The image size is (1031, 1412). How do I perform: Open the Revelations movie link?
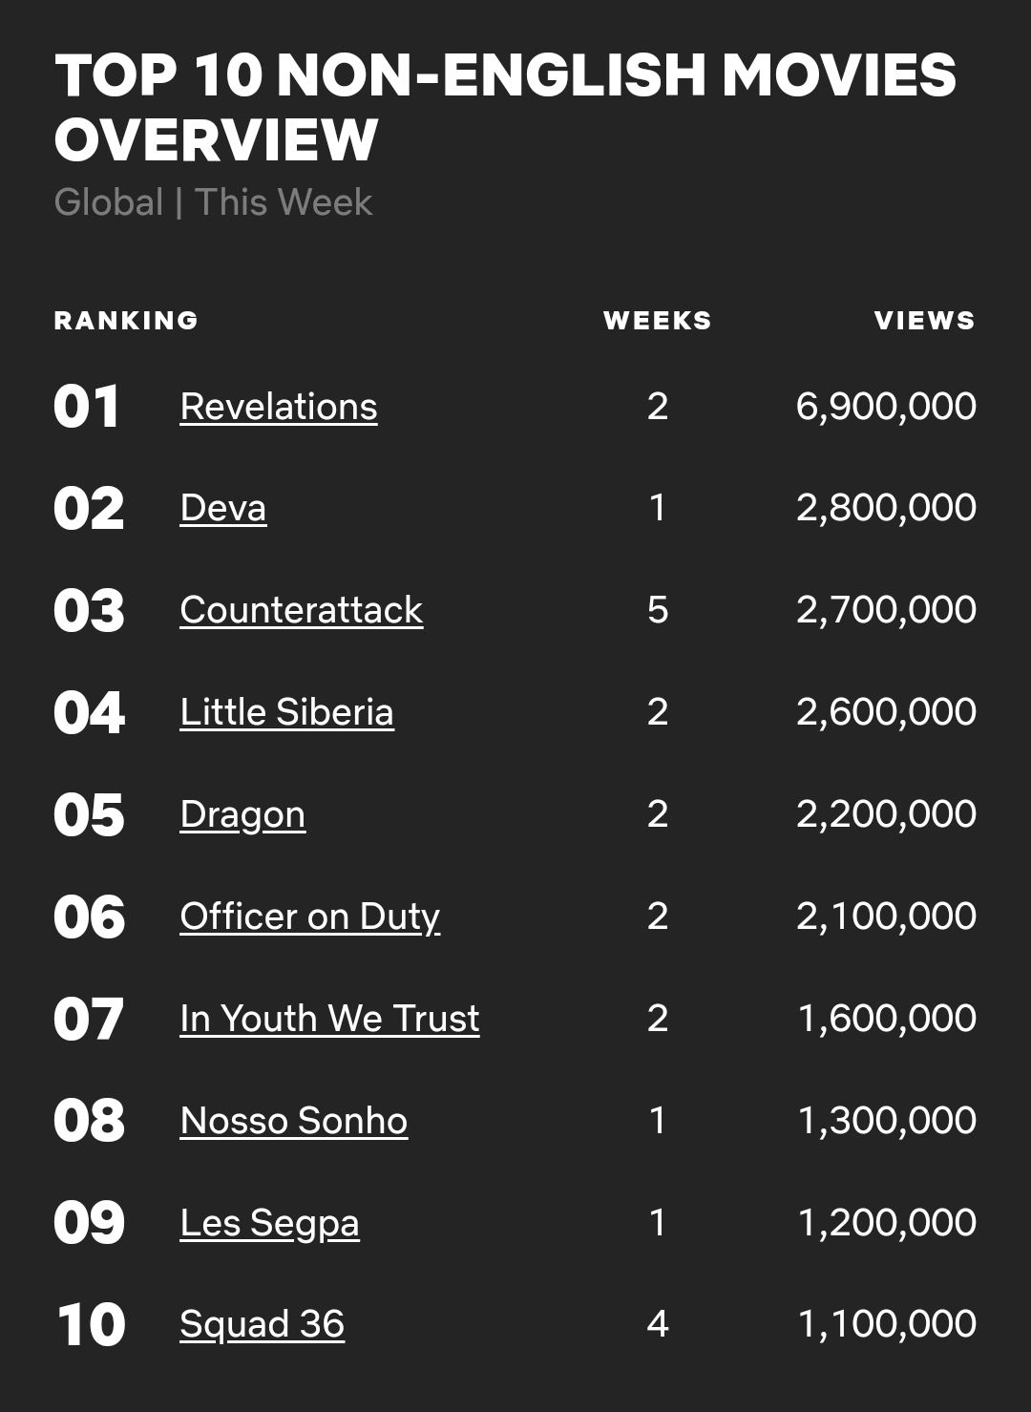click(x=279, y=407)
